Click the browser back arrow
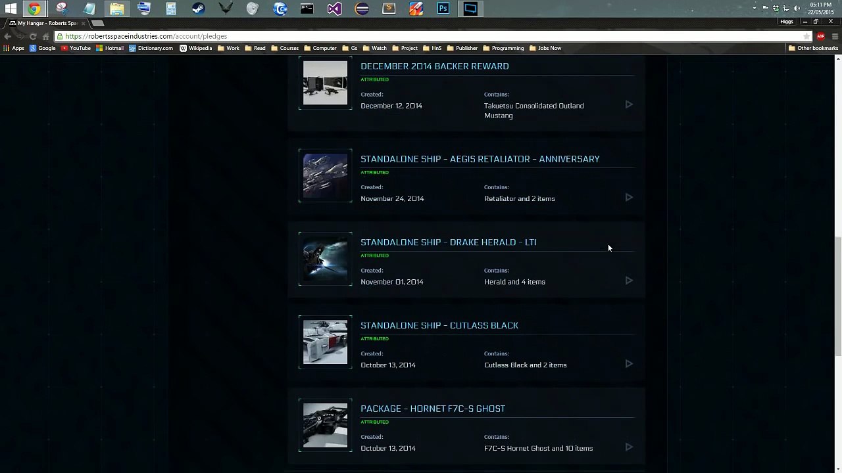The width and height of the screenshot is (842, 473). [x=7, y=36]
